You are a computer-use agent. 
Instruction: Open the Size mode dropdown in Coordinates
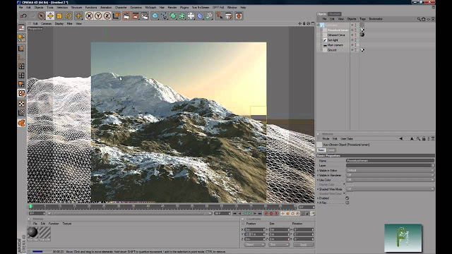pyautogui.click(x=279, y=245)
